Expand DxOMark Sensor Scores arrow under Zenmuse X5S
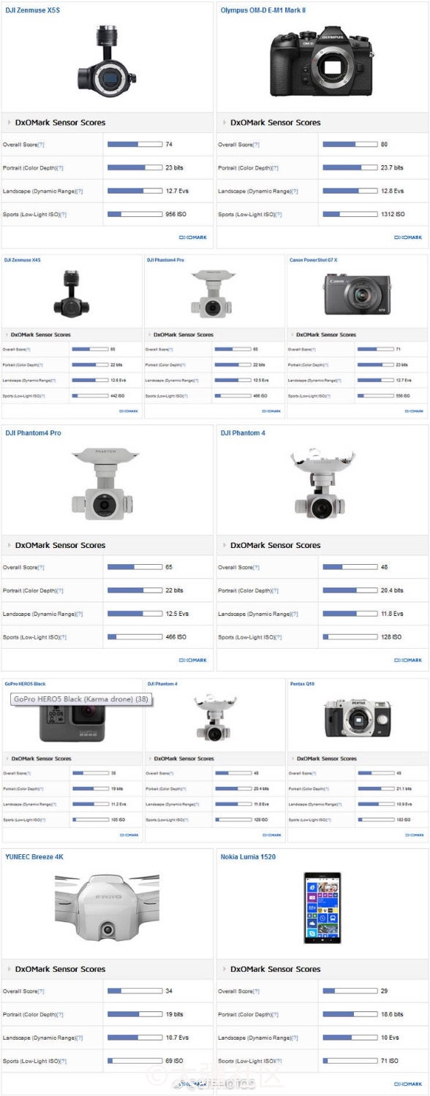This screenshot has width=430, height=1096. [9, 123]
